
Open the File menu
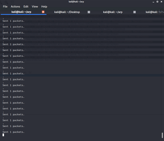coord(5,7)
